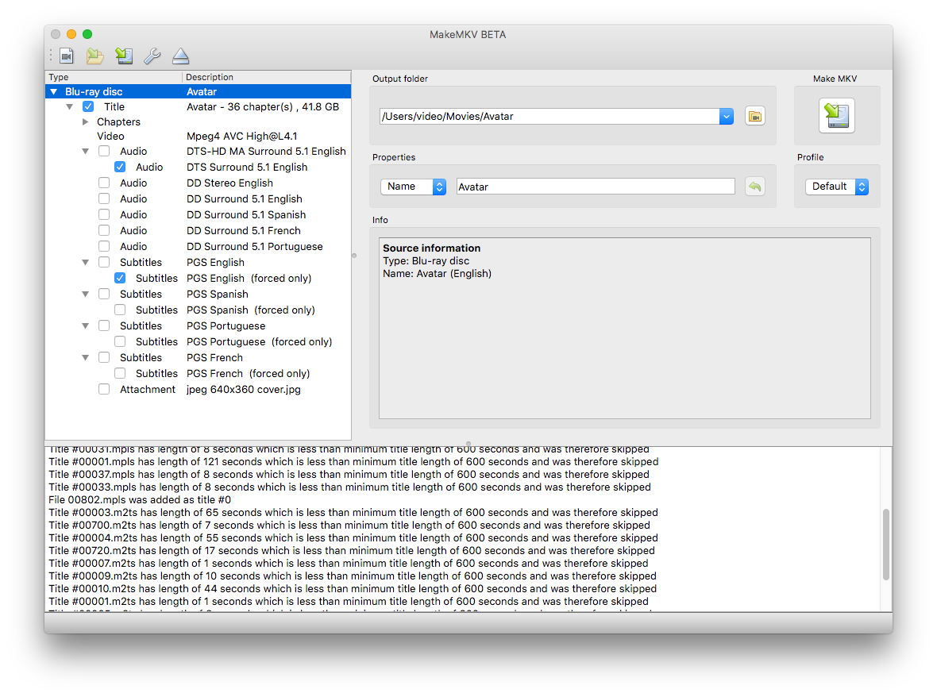Check PGS Portuguese subtitles checkbox

tap(104, 325)
